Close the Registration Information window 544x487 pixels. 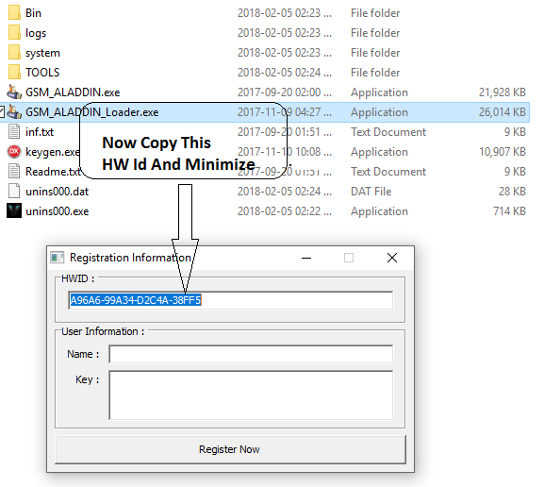[x=392, y=258]
